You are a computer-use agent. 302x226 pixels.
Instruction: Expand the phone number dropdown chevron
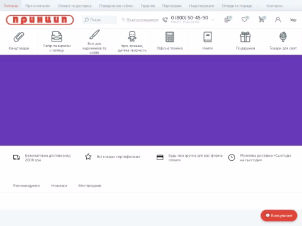[x=213, y=20]
